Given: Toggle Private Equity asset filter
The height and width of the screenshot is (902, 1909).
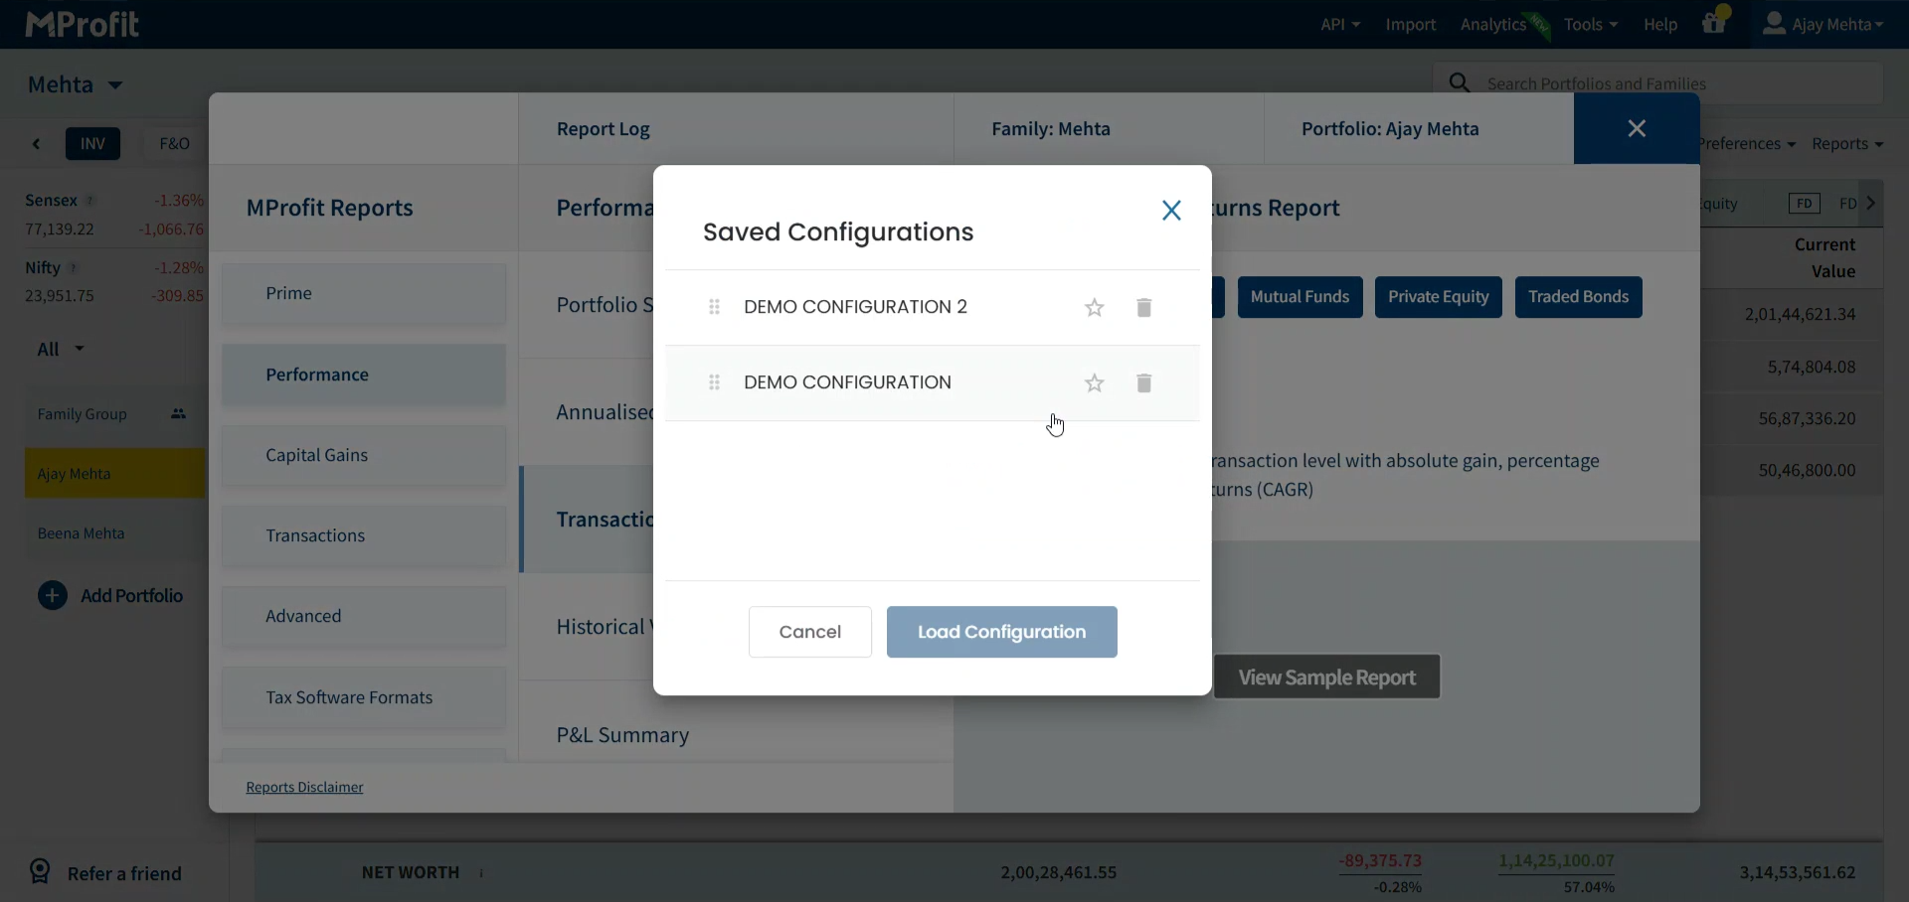Looking at the screenshot, I should click(x=1438, y=297).
